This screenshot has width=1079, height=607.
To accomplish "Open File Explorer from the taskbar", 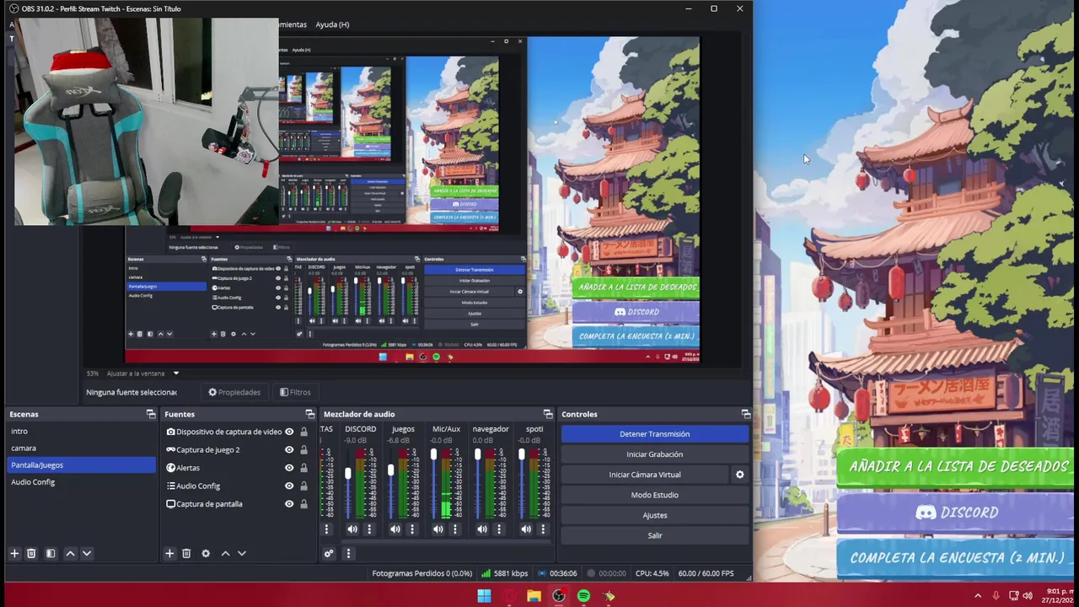I will (x=534, y=596).
